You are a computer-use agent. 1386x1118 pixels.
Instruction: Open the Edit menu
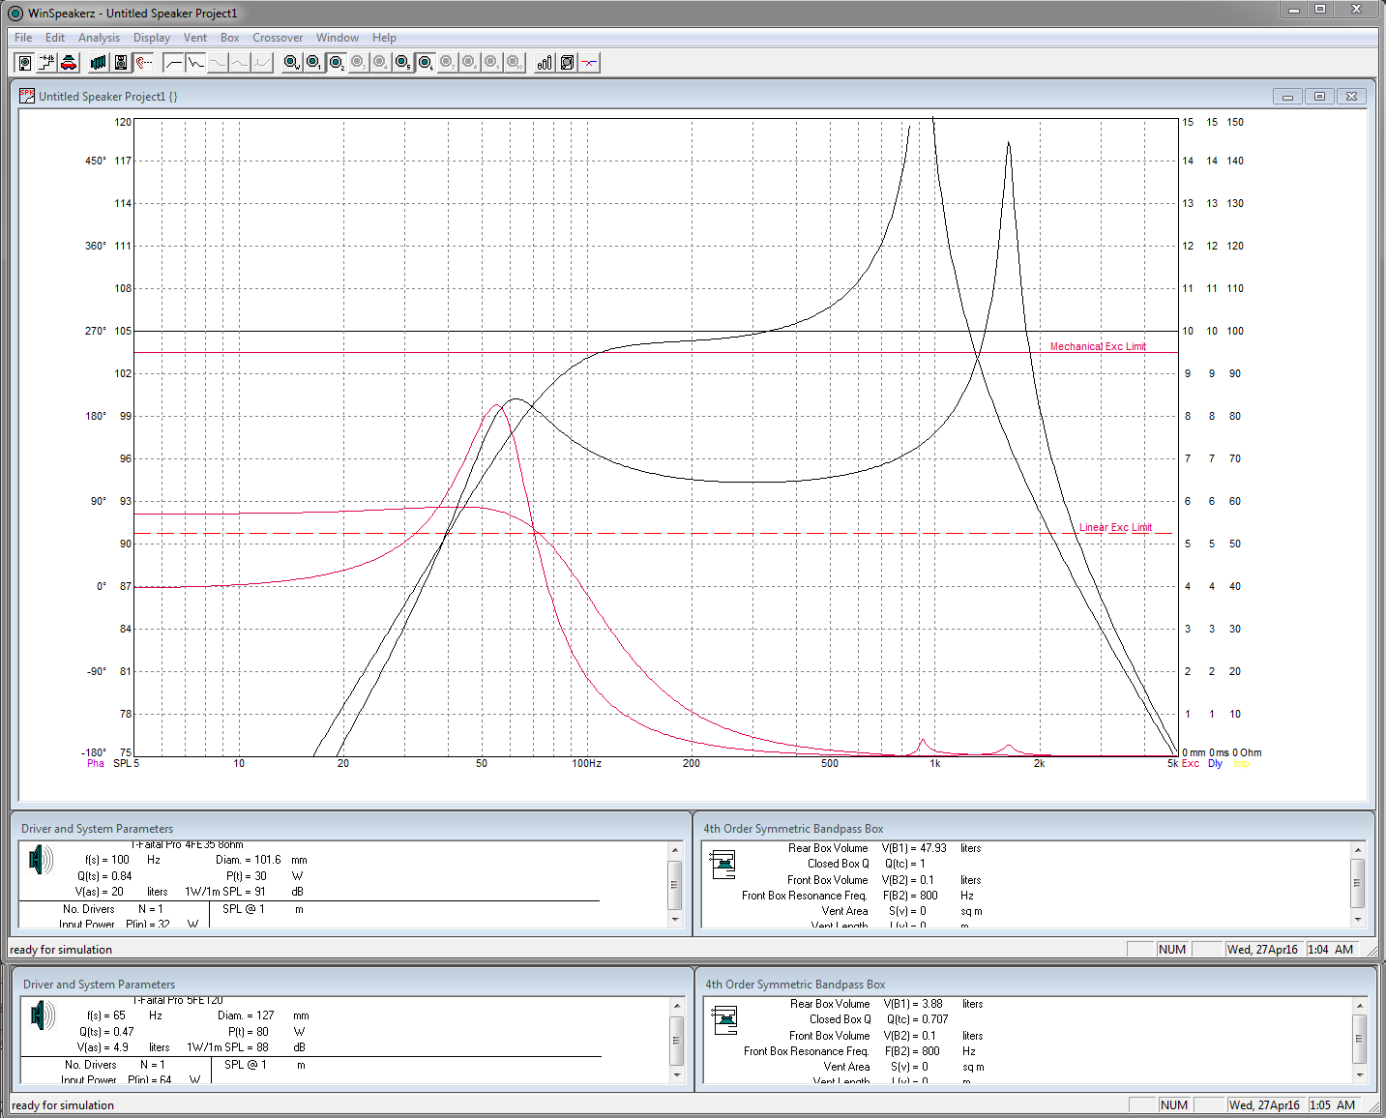(x=55, y=38)
